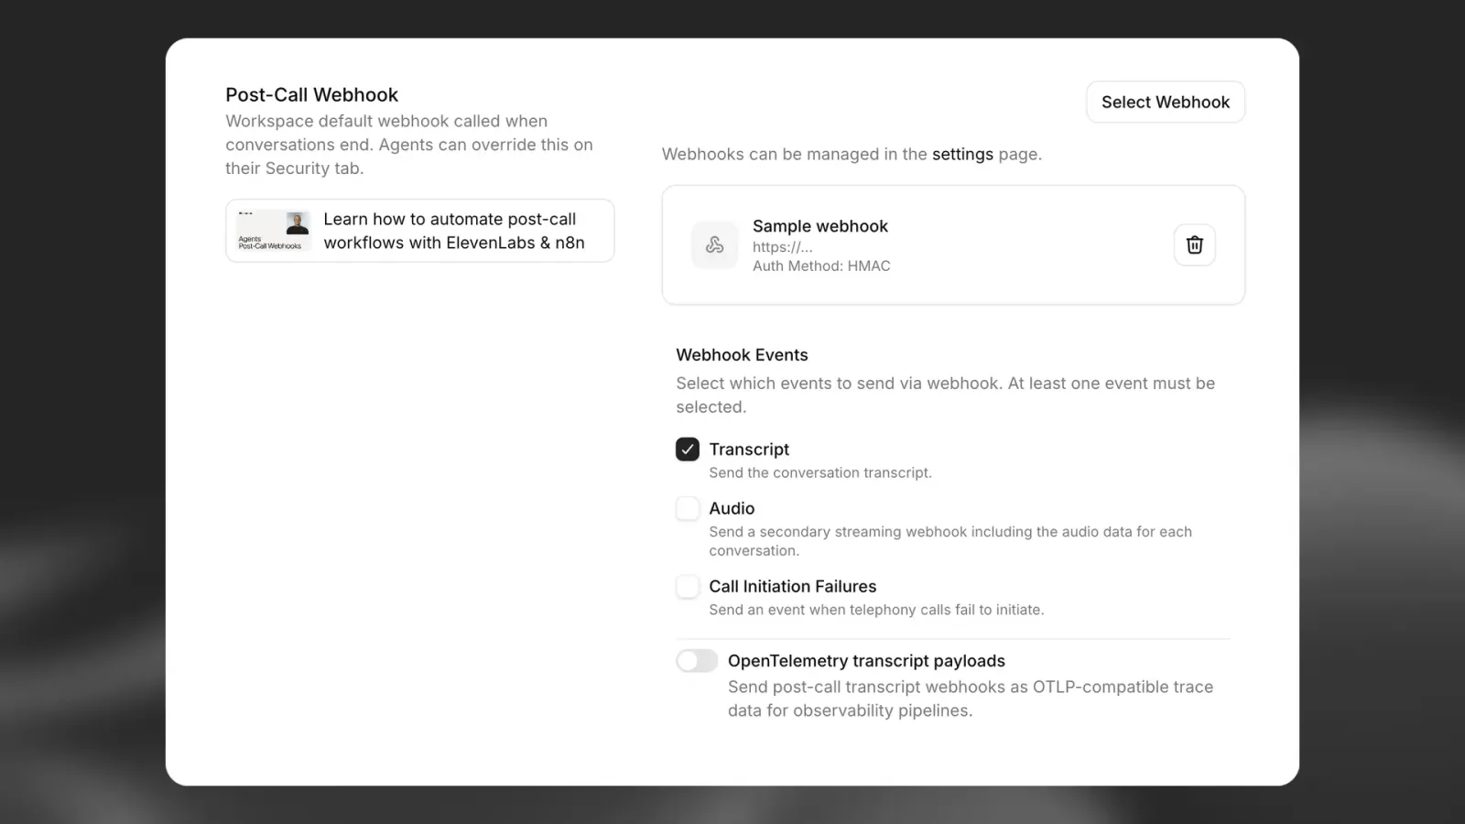Image resolution: width=1465 pixels, height=824 pixels.
Task: Toggle OpenTelemetry transcript payloads switch
Action: point(697,661)
